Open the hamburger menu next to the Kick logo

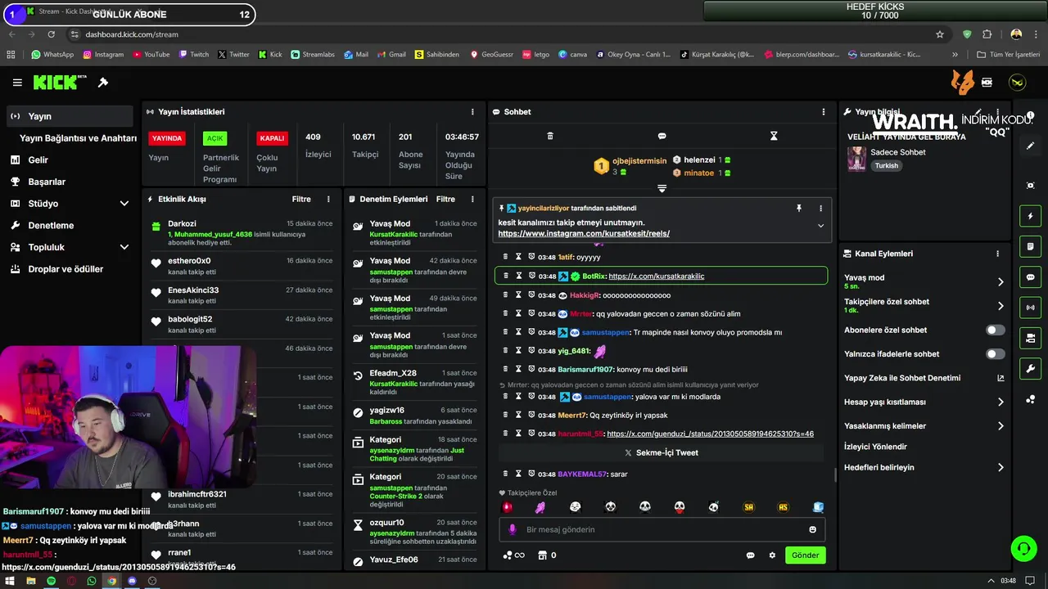point(17,83)
